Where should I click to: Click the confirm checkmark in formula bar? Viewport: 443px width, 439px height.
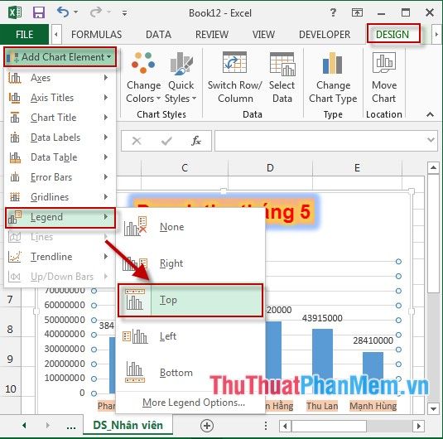point(166,141)
